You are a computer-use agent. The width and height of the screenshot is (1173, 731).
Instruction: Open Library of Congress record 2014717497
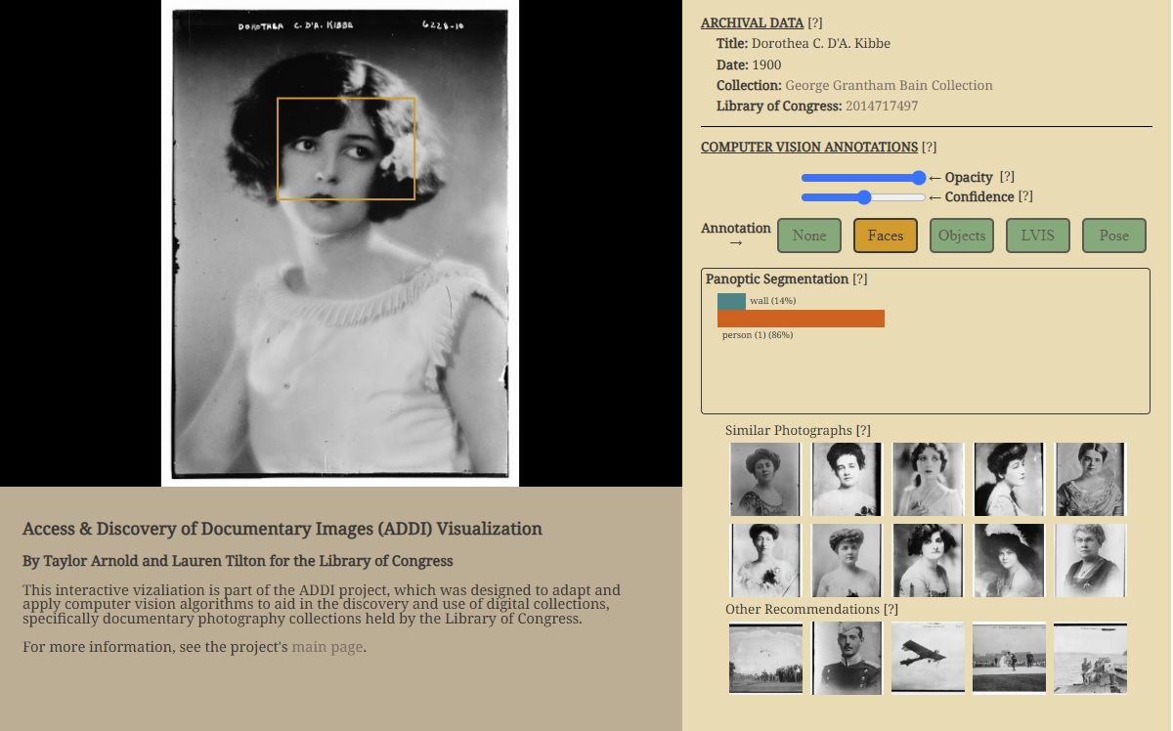point(881,106)
